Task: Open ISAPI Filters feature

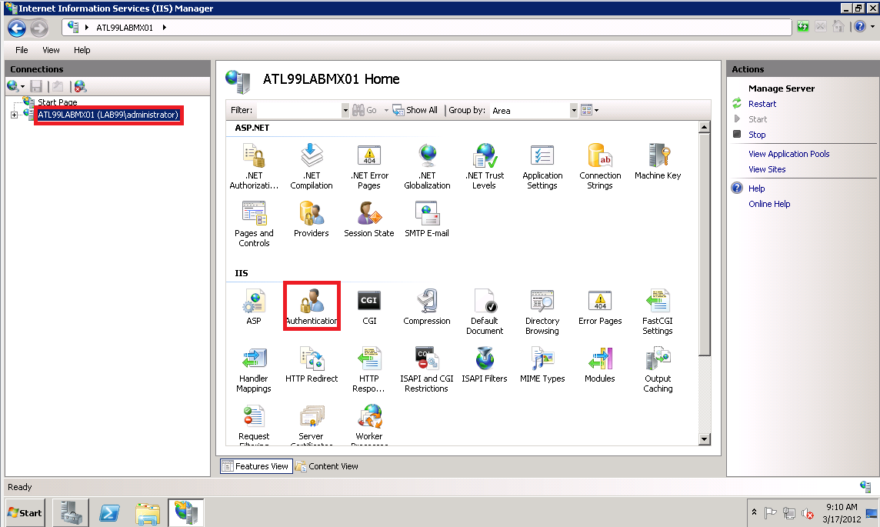Action: 485,365
